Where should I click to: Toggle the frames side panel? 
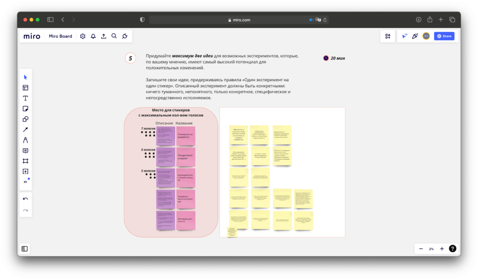coord(25,249)
